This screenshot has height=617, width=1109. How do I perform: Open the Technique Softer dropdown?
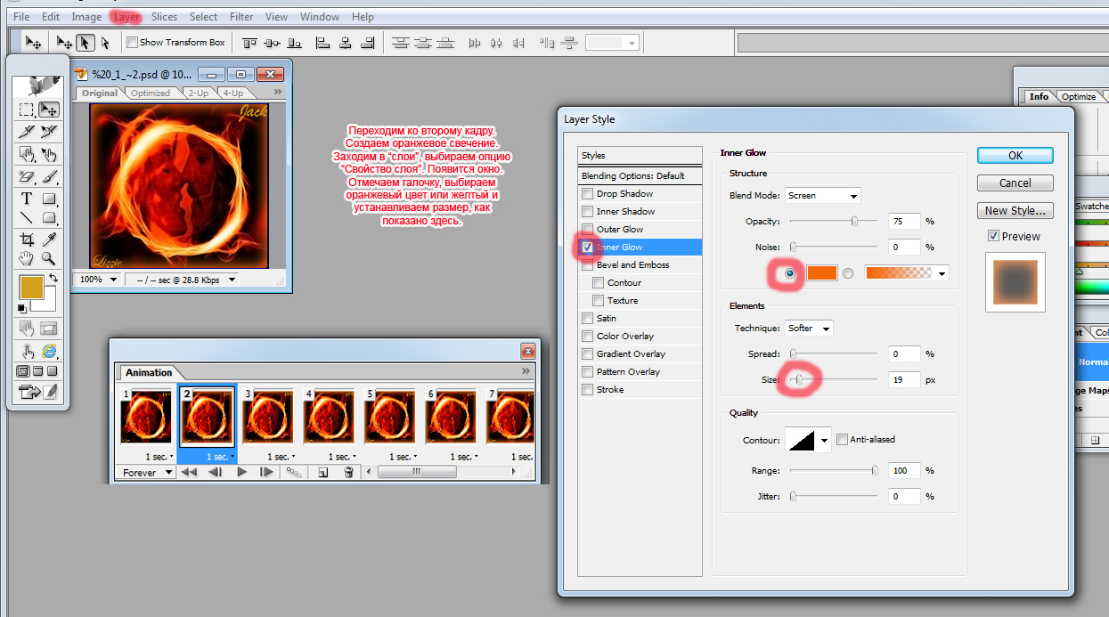point(809,329)
